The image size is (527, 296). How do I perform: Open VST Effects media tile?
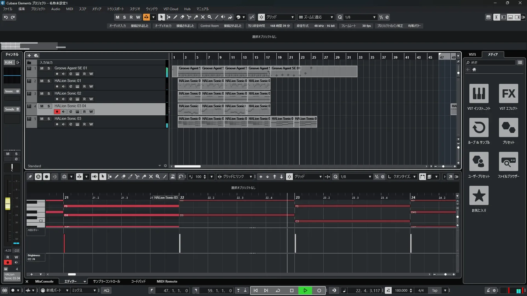tap(508, 93)
